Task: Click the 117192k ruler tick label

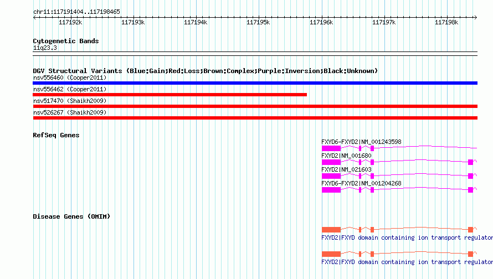Action: (70, 22)
